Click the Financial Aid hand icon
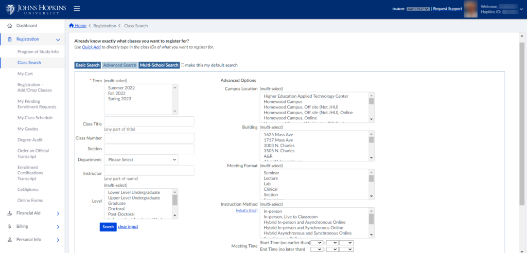The image size is (527, 253). click(x=10, y=213)
